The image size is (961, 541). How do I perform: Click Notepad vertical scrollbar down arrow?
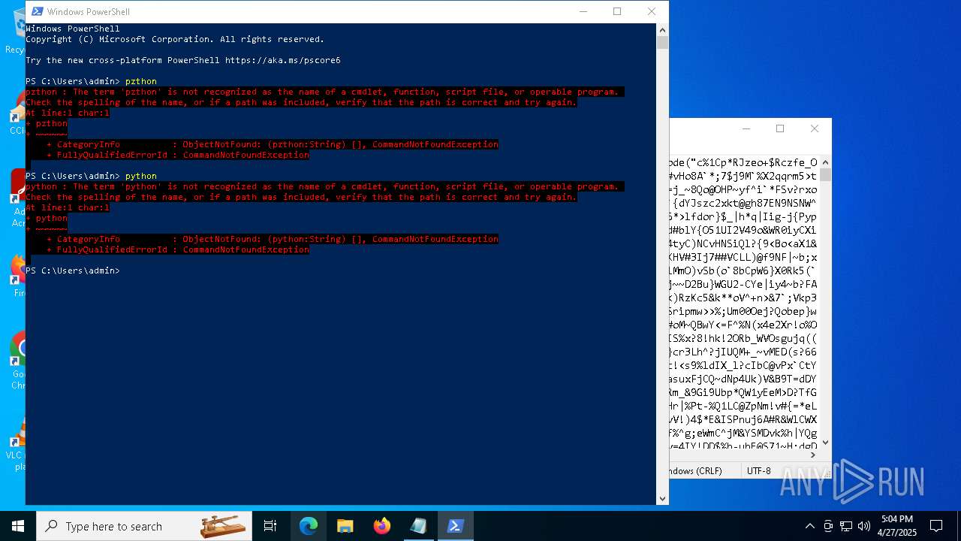tap(826, 443)
